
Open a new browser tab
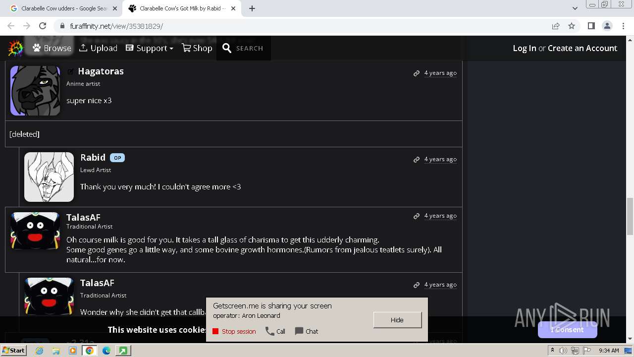point(252,8)
